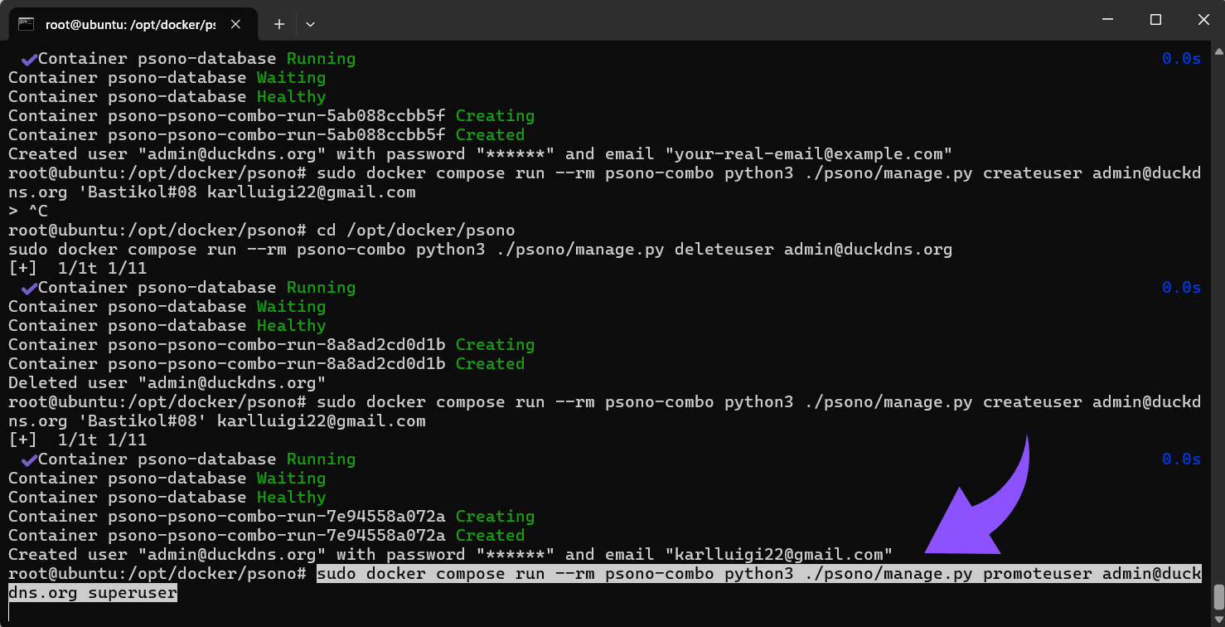This screenshot has height=627, width=1225.
Task: Expand the terminal profiles dropdown chevron
Action: click(310, 24)
